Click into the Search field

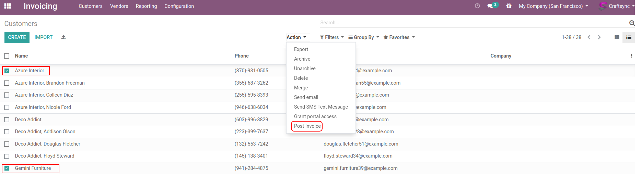(474, 23)
